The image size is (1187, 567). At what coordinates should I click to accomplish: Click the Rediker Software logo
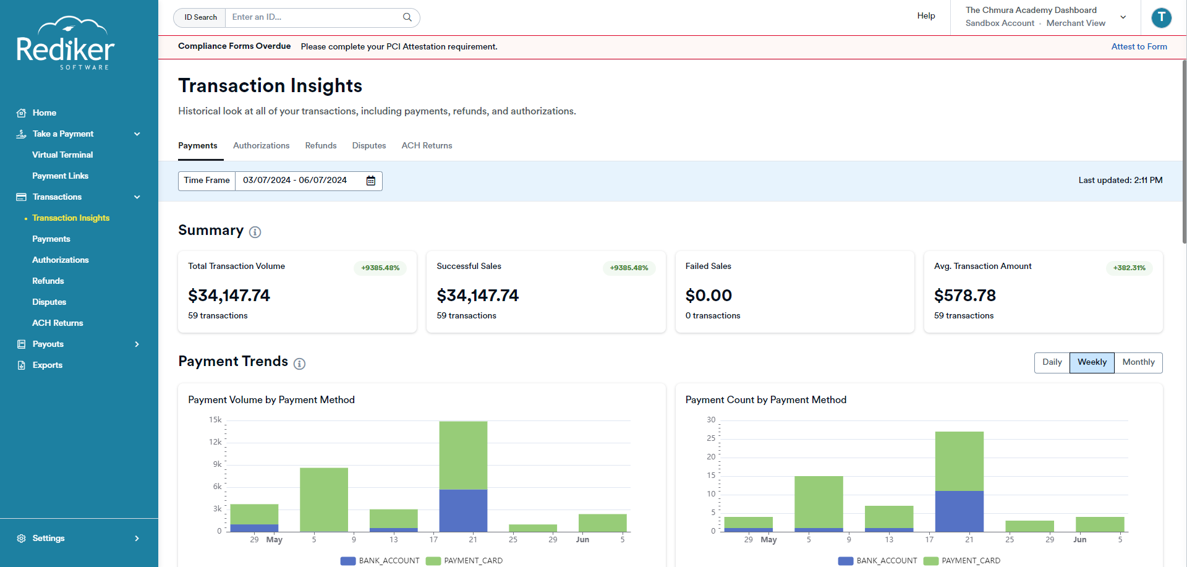coord(66,43)
